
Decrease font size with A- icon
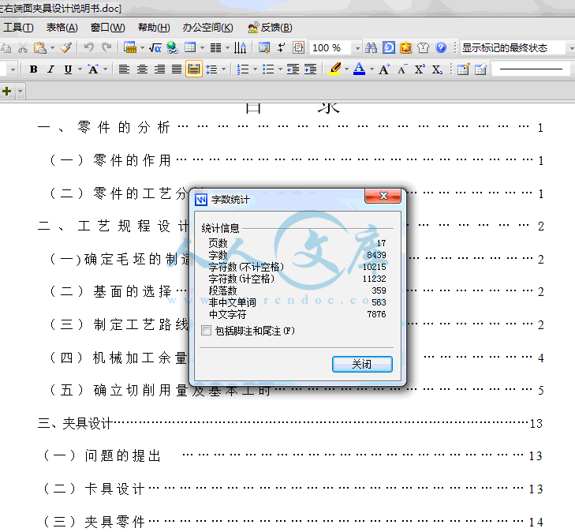click(402, 69)
